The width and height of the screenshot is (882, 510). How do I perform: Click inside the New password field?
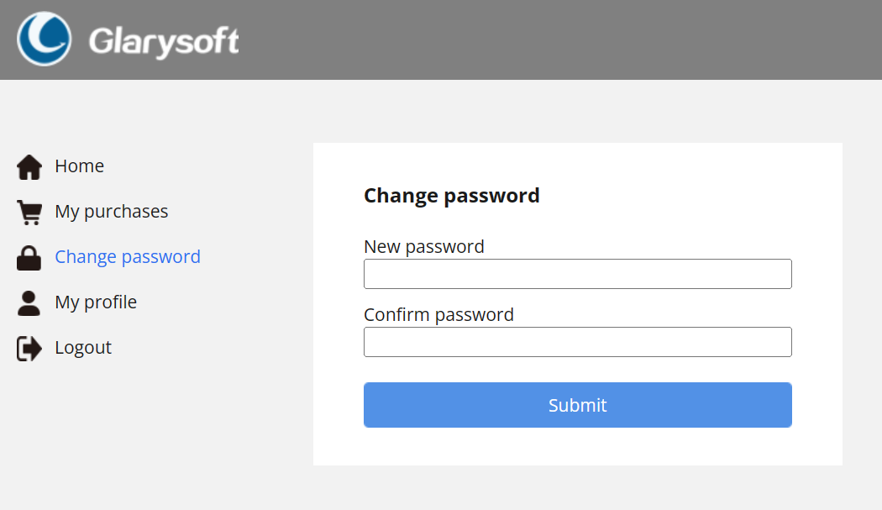point(577,273)
